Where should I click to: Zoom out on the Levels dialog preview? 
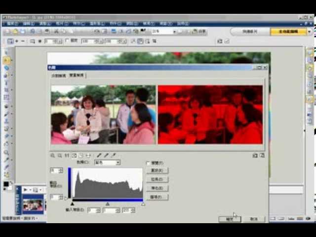pyautogui.click(x=60, y=156)
